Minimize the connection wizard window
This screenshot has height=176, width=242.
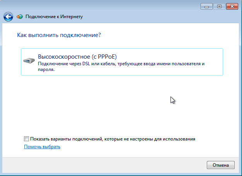point(206,6)
